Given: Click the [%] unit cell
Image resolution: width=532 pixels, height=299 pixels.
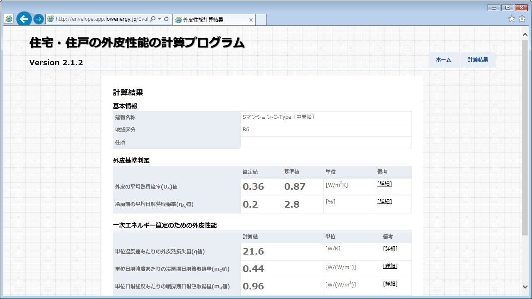Looking at the screenshot, I should point(330,202).
